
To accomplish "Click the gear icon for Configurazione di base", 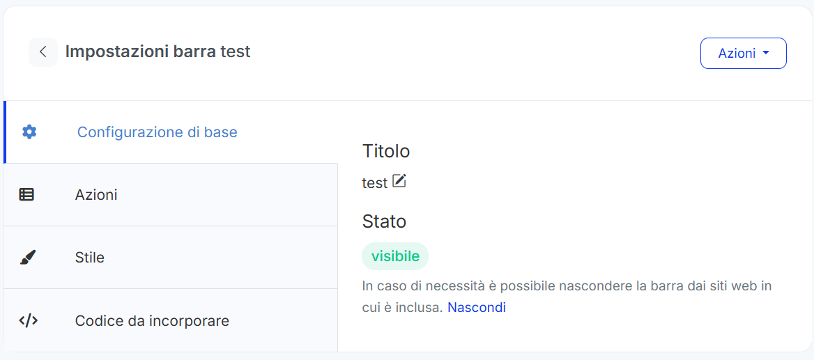I will pyautogui.click(x=29, y=132).
